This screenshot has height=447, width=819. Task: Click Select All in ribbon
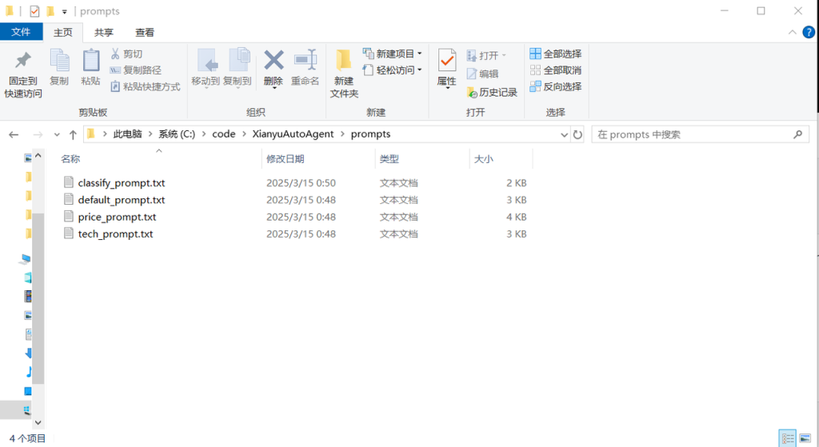555,54
